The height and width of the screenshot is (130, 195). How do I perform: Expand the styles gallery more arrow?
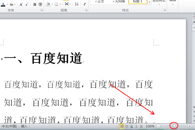149,2
